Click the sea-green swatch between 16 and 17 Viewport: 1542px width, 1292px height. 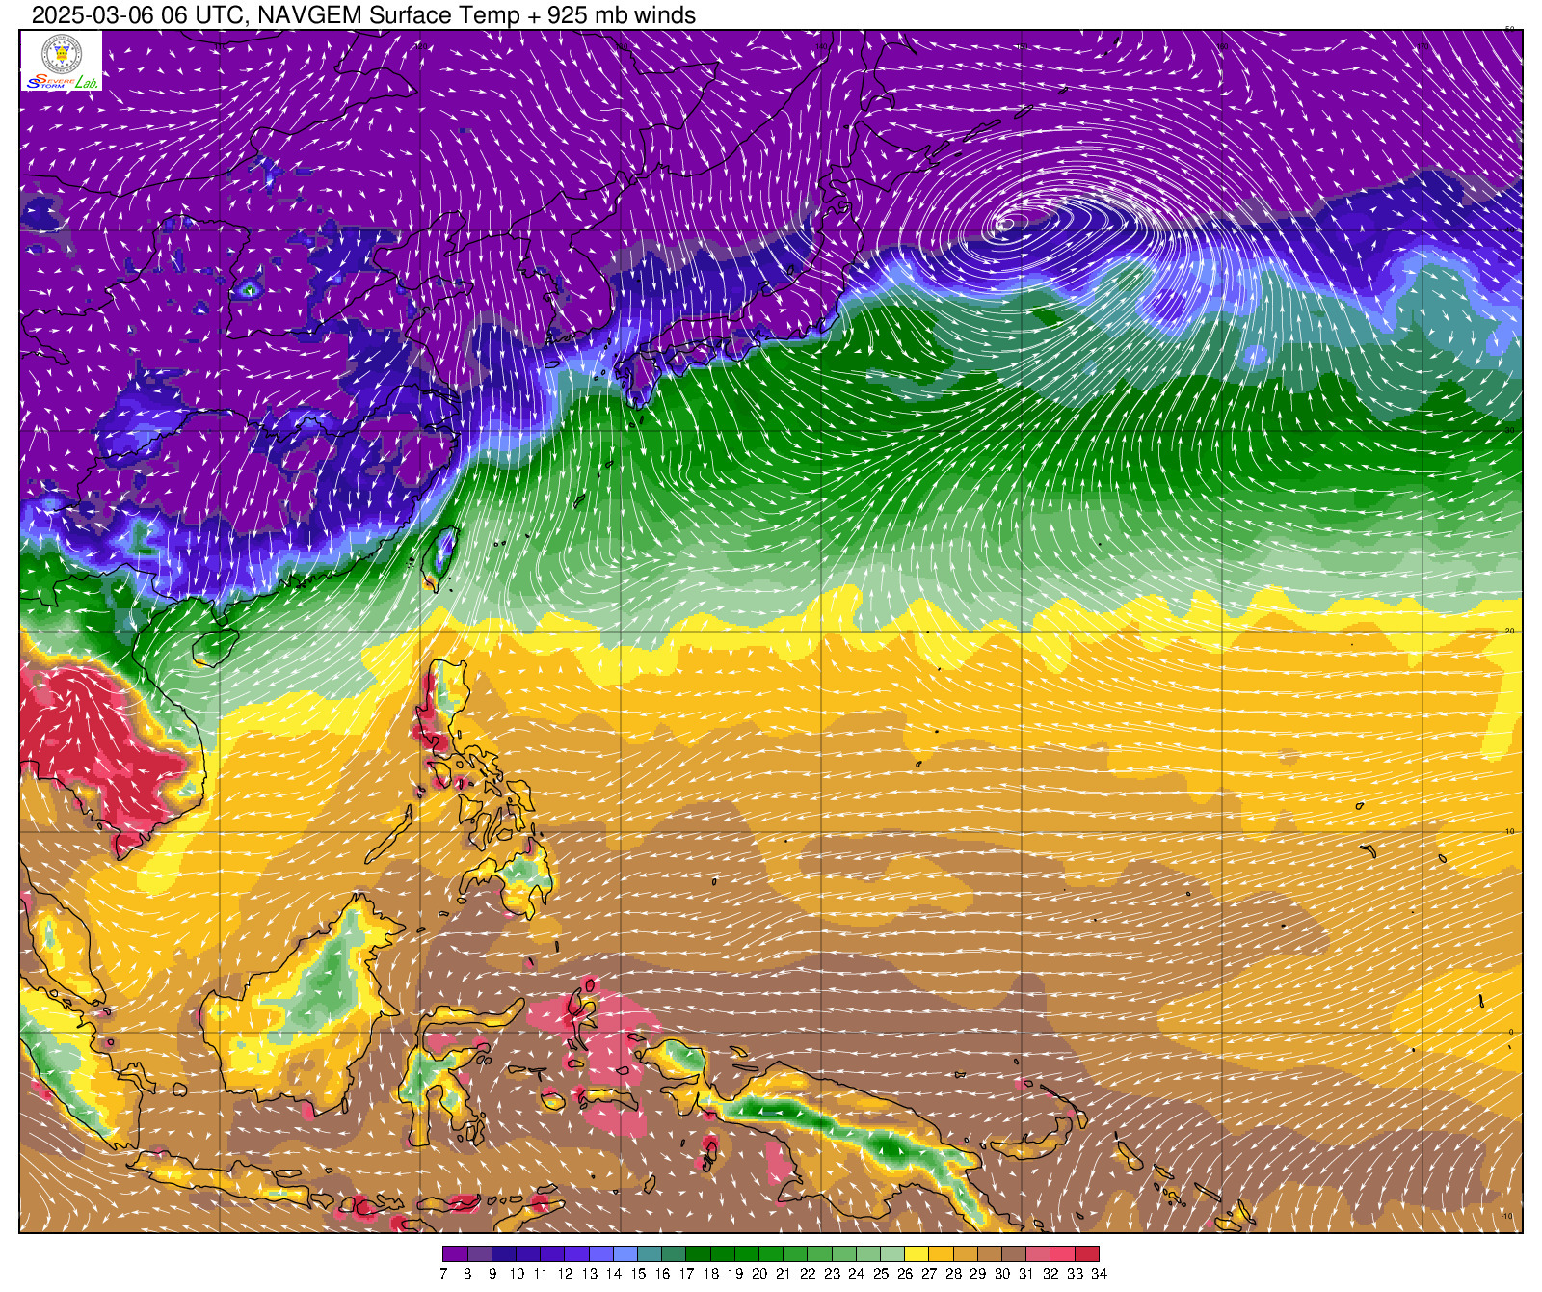pyautogui.click(x=674, y=1254)
